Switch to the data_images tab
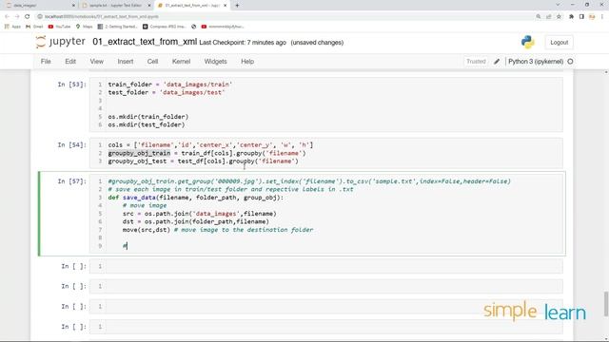 (x=39, y=6)
